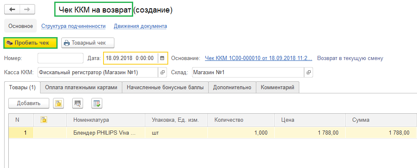Click the Цена column header
Viewport: 417px width, 168px height.
point(310,120)
